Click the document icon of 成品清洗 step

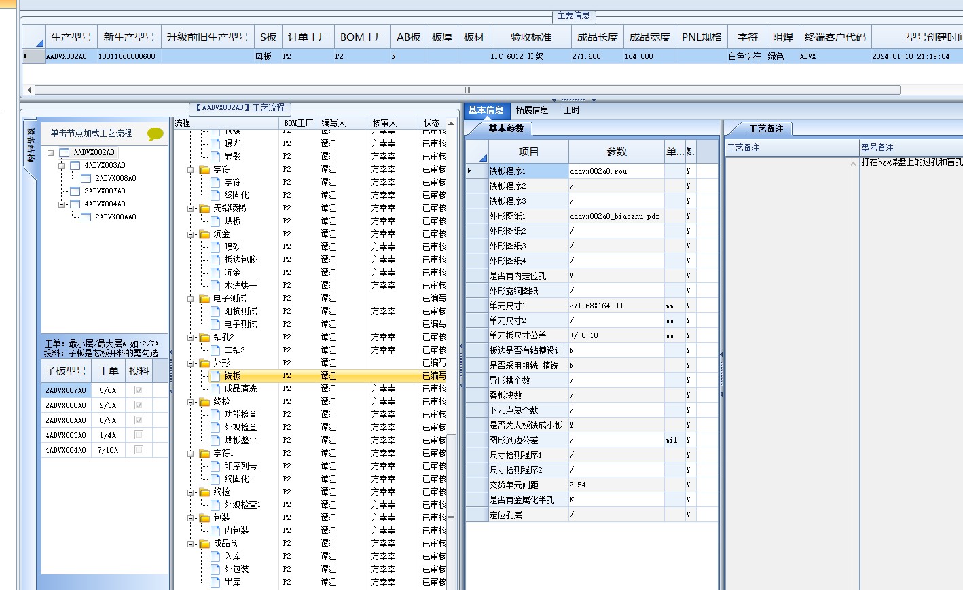215,389
